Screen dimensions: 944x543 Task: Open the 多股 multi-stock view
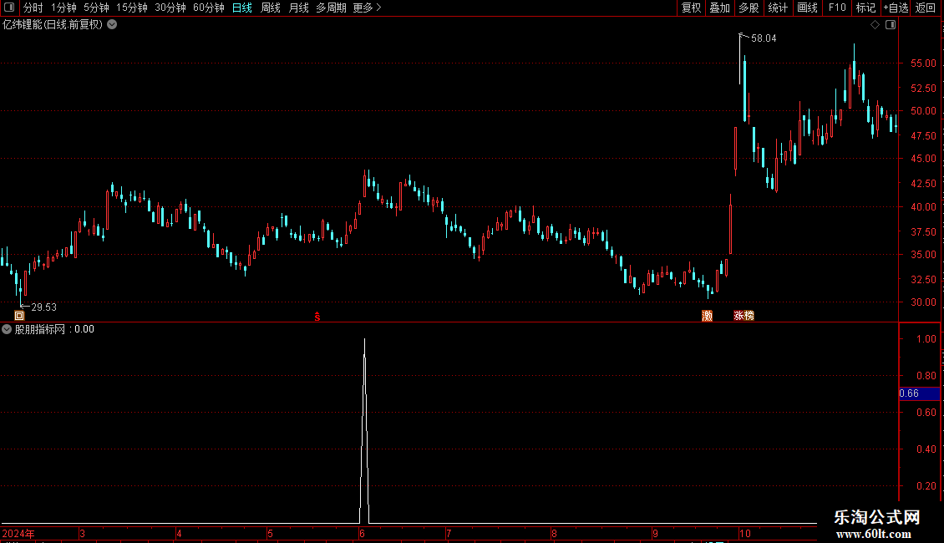click(x=749, y=8)
